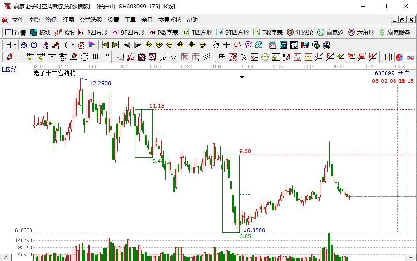Click the yellow diamond left-arrow icon
The height and width of the screenshot is (261, 417).
148,45
